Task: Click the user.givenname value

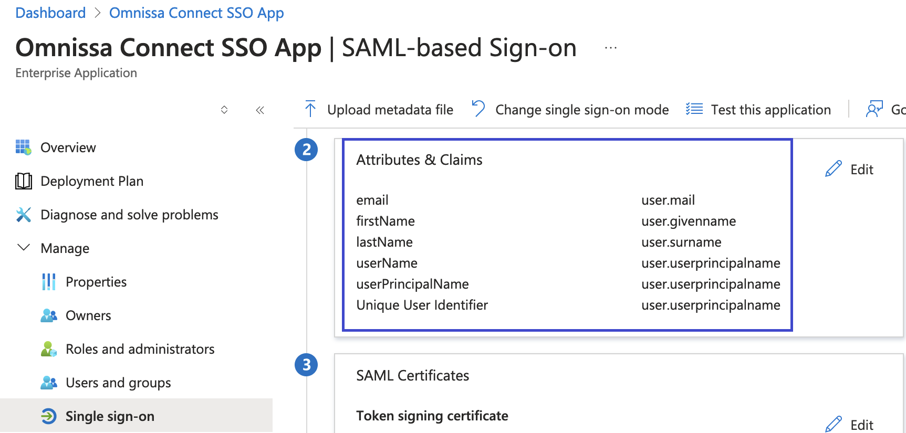Action: tap(689, 221)
